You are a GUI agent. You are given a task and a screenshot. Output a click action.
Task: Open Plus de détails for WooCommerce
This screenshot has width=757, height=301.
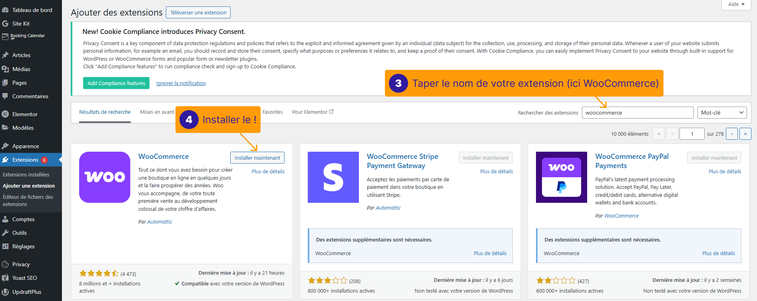(x=268, y=171)
